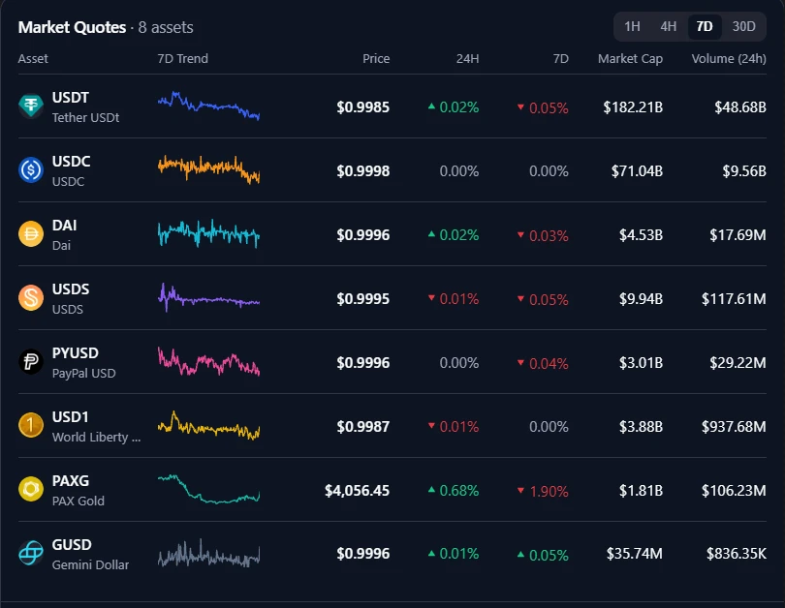The image size is (785, 608).
Task: Click the PAXG 7D change 1.90%
Action: click(x=543, y=491)
